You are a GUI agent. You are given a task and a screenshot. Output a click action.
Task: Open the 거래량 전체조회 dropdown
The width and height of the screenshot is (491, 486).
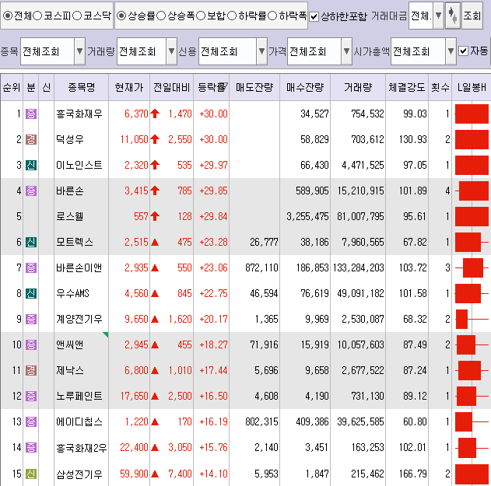point(171,51)
